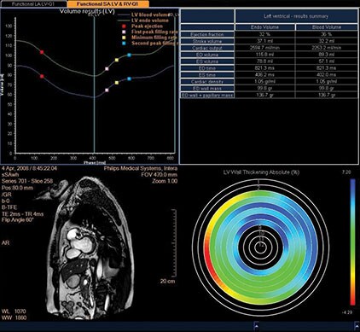
Task: Click the First peak filling rate legend square
Action: [124, 32]
